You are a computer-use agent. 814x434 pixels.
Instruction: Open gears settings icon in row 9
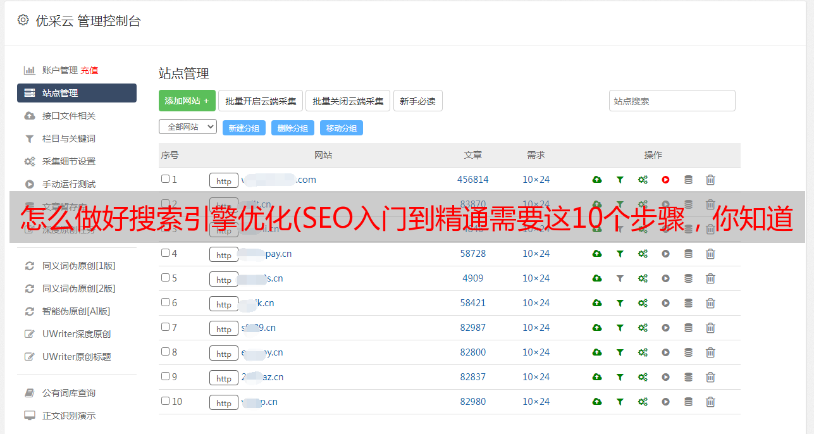[643, 377]
